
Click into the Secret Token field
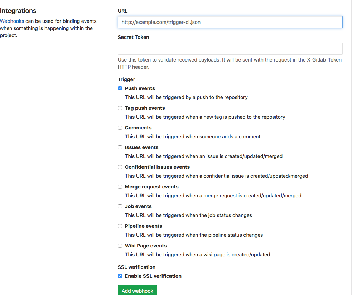pyautogui.click(x=230, y=49)
